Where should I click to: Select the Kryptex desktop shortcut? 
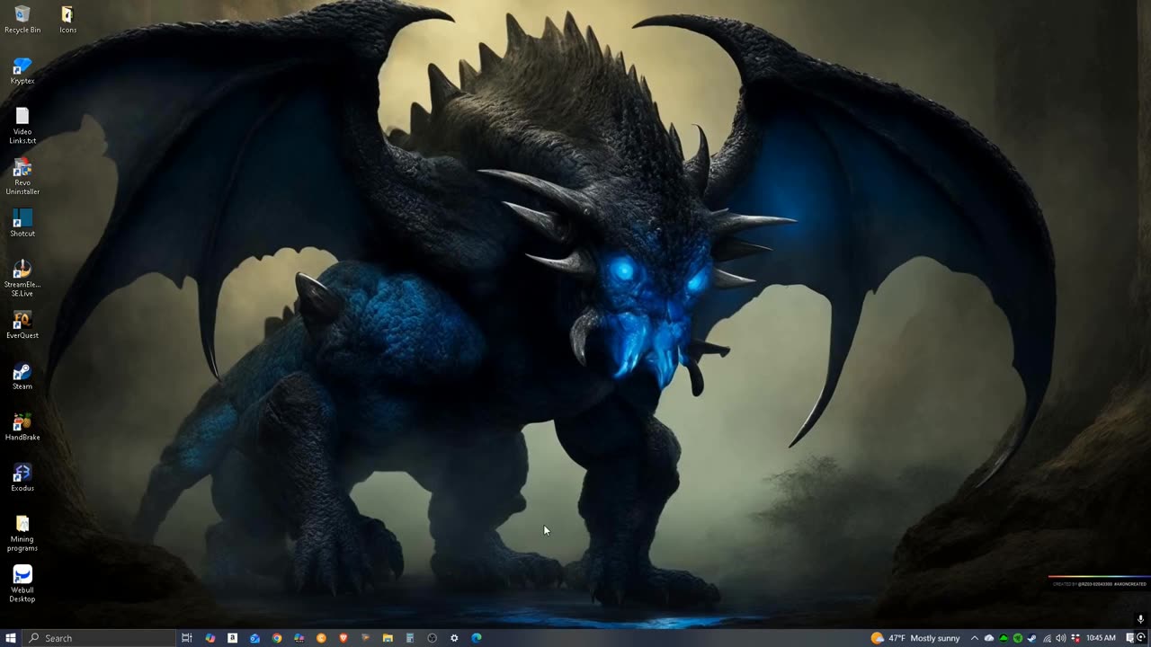pos(22,71)
